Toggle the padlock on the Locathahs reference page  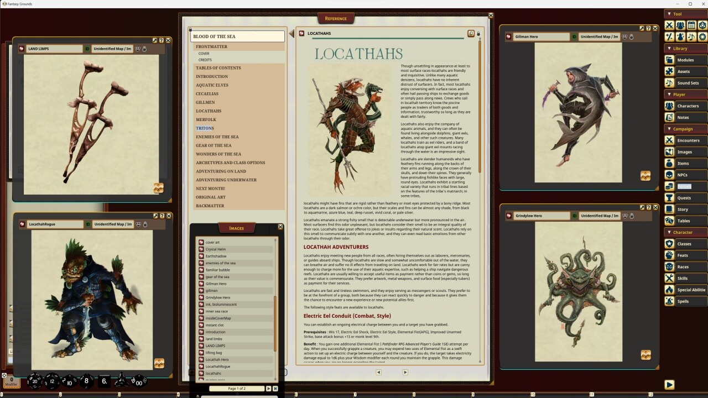coord(478,33)
